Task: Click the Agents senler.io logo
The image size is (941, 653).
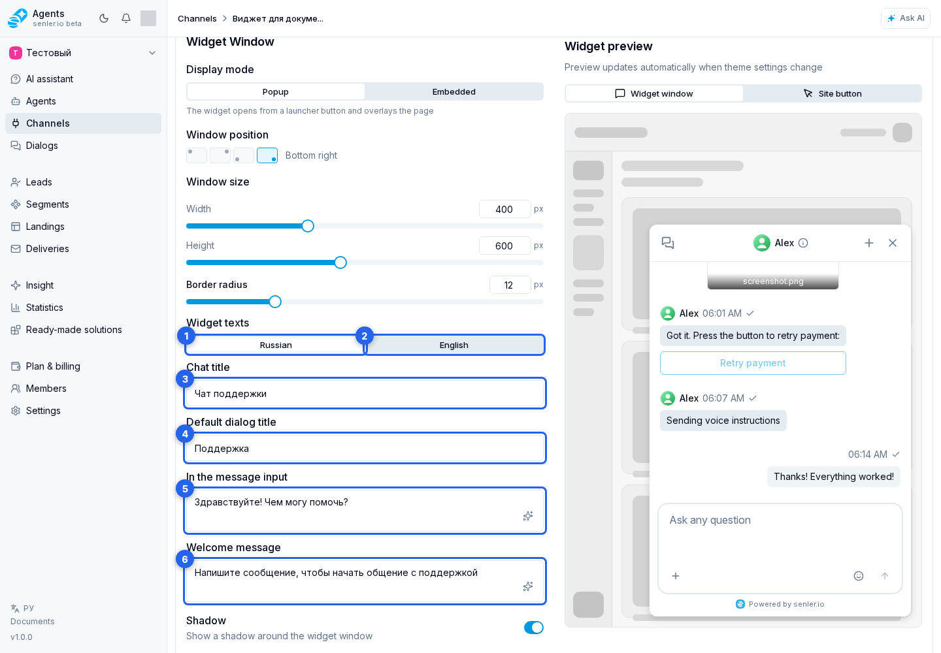Action: pos(44,18)
